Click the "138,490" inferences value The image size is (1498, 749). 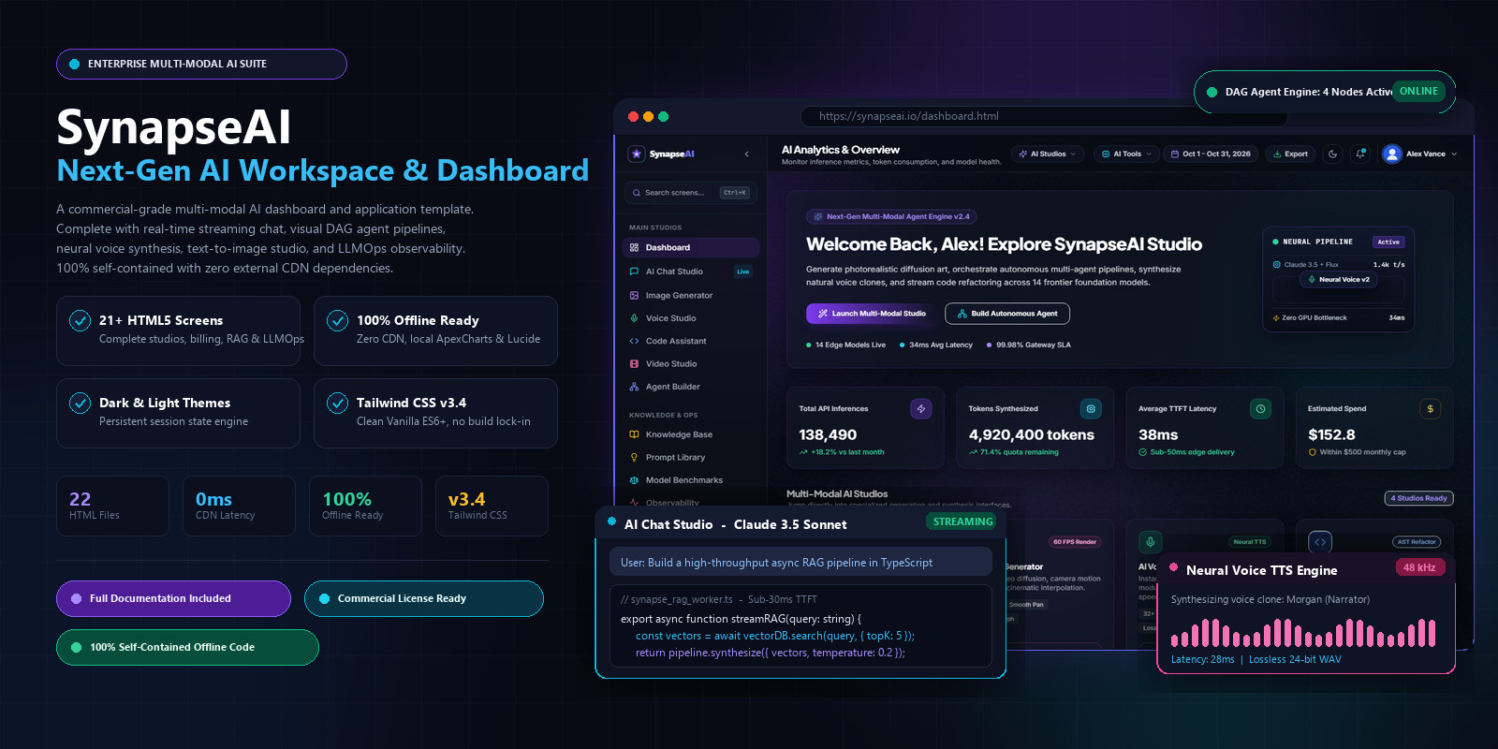tap(828, 434)
